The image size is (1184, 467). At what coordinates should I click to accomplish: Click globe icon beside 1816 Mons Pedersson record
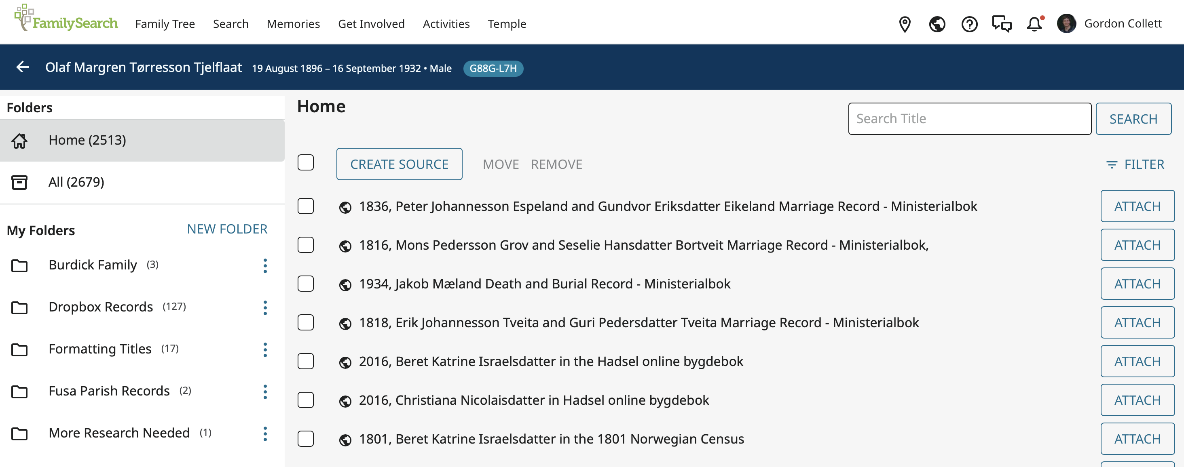click(345, 246)
